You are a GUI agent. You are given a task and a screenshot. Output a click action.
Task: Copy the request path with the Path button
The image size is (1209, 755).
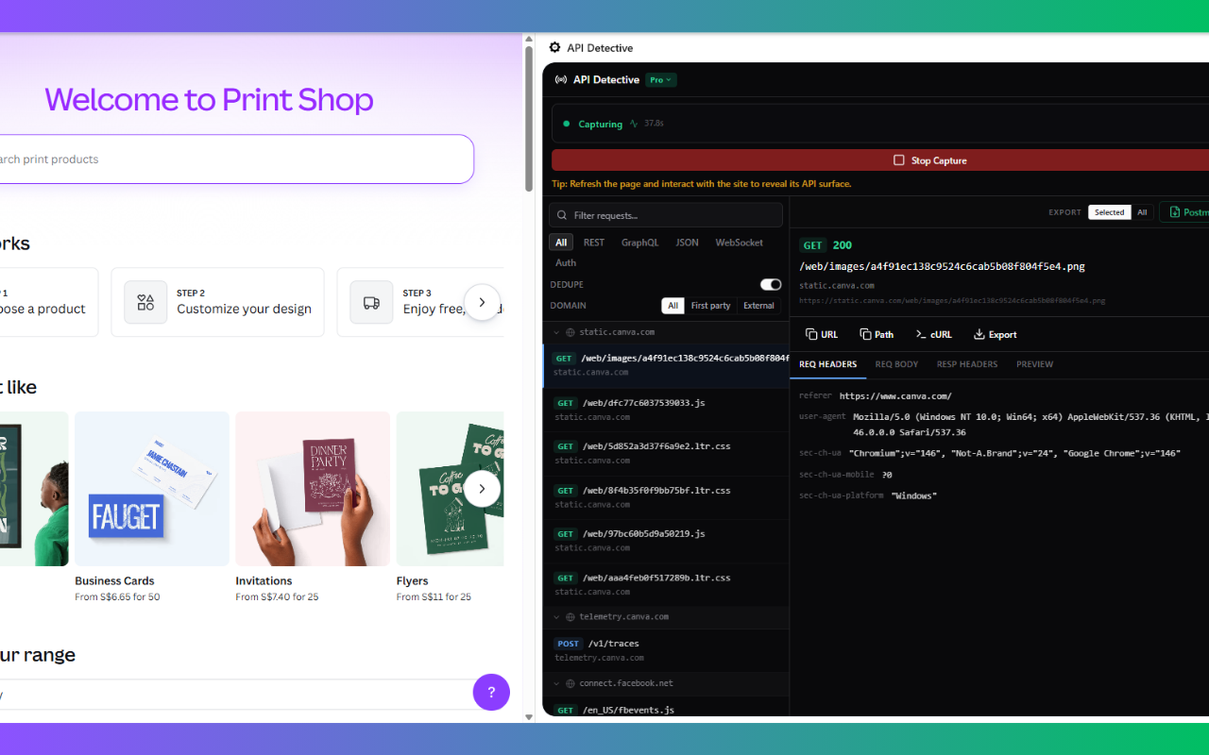[877, 334]
